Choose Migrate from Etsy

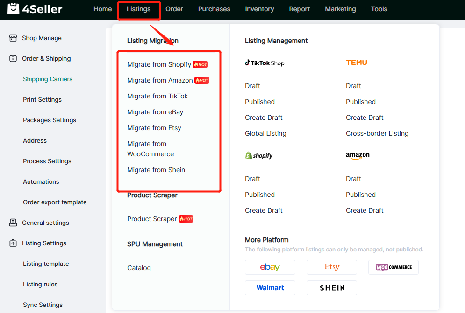coord(154,128)
